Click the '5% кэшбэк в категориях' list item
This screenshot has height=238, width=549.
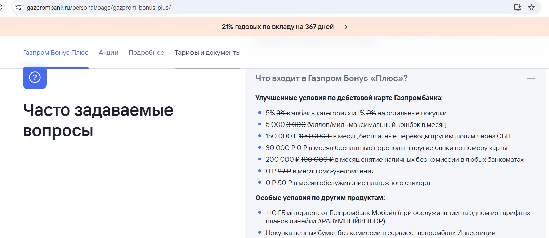click(356, 113)
